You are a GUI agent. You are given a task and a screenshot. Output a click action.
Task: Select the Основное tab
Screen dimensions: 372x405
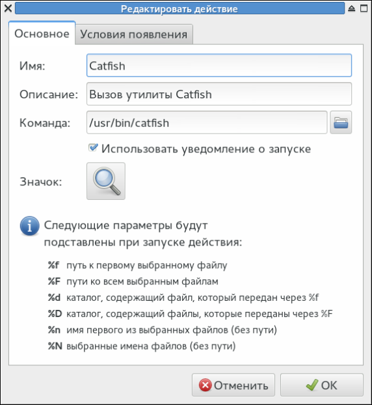click(42, 34)
